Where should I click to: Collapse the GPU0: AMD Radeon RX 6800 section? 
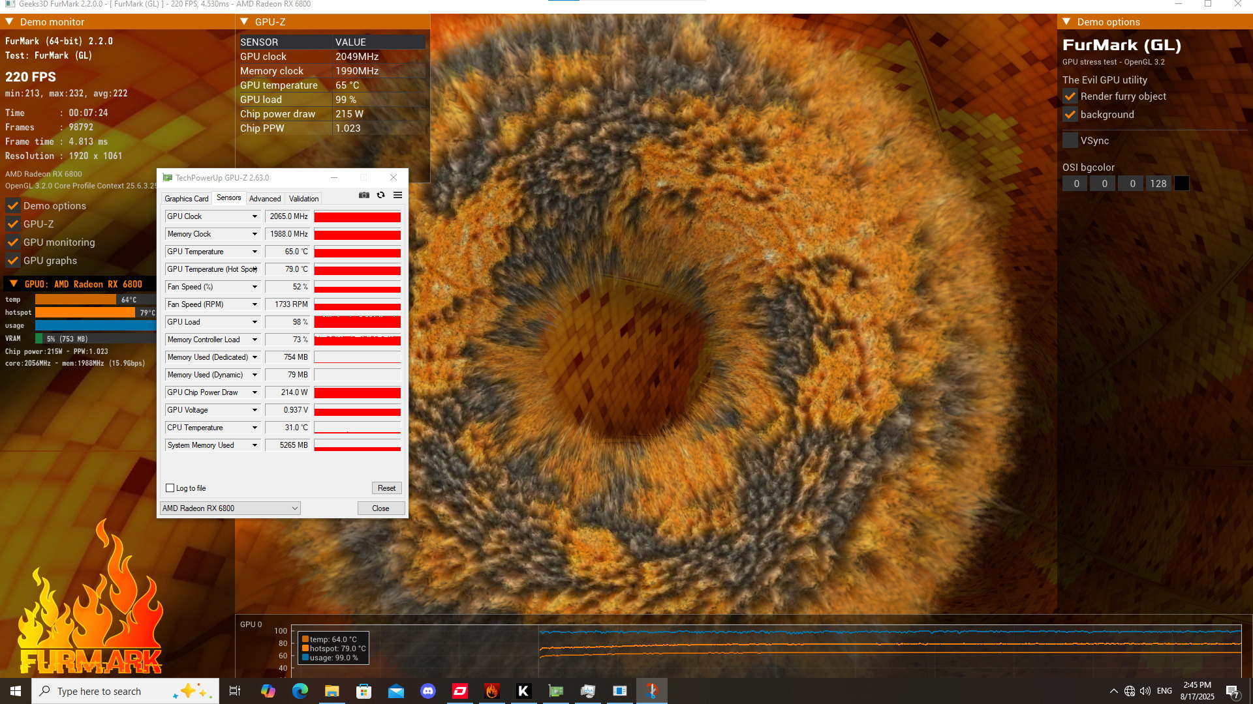click(x=13, y=284)
